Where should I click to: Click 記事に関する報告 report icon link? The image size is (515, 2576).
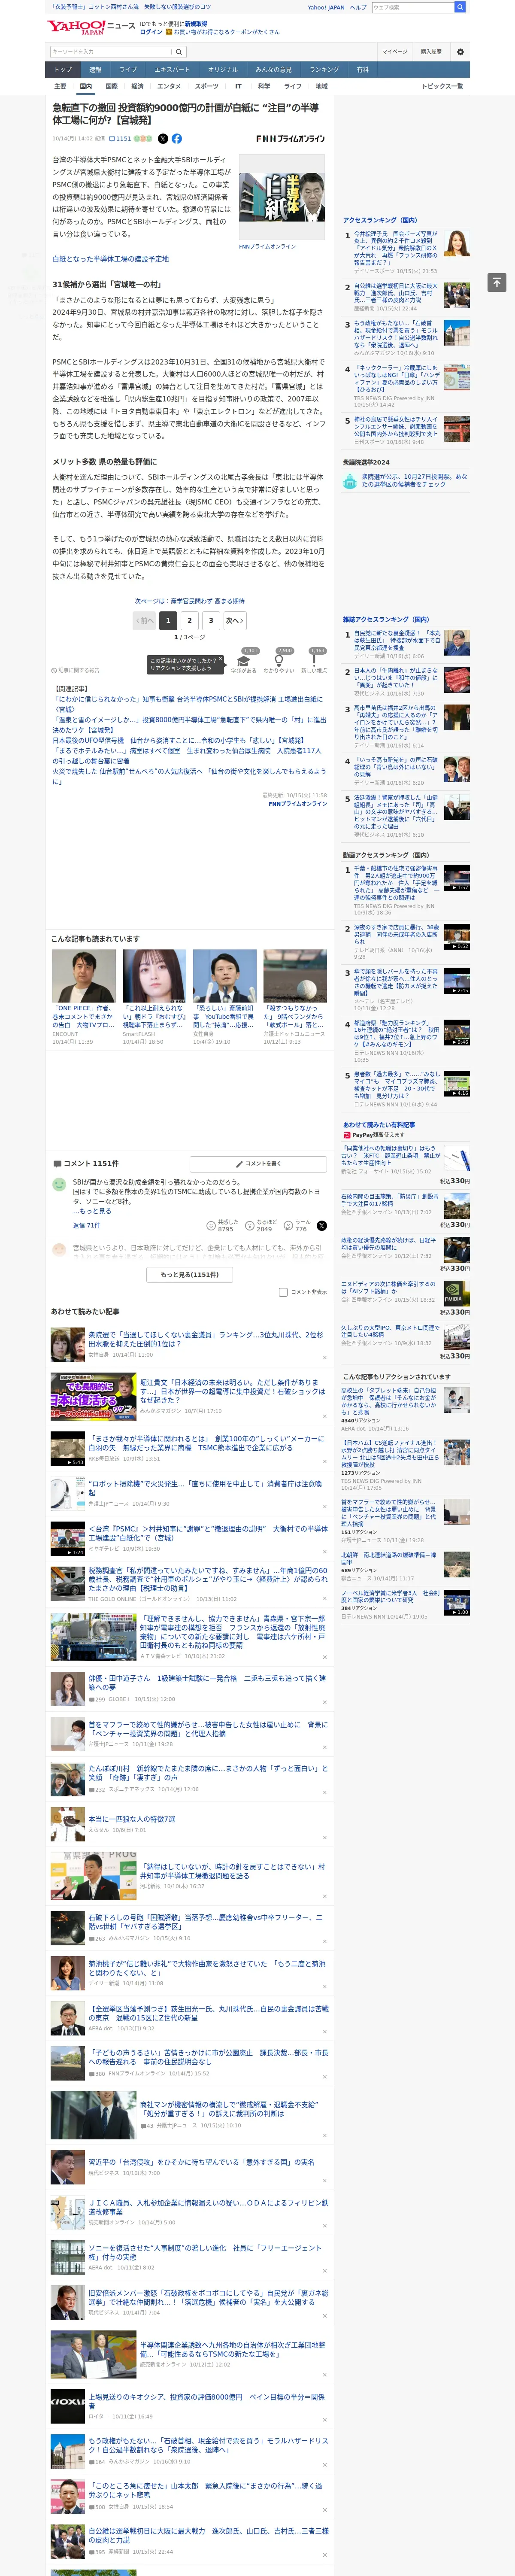pyautogui.click(x=76, y=670)
